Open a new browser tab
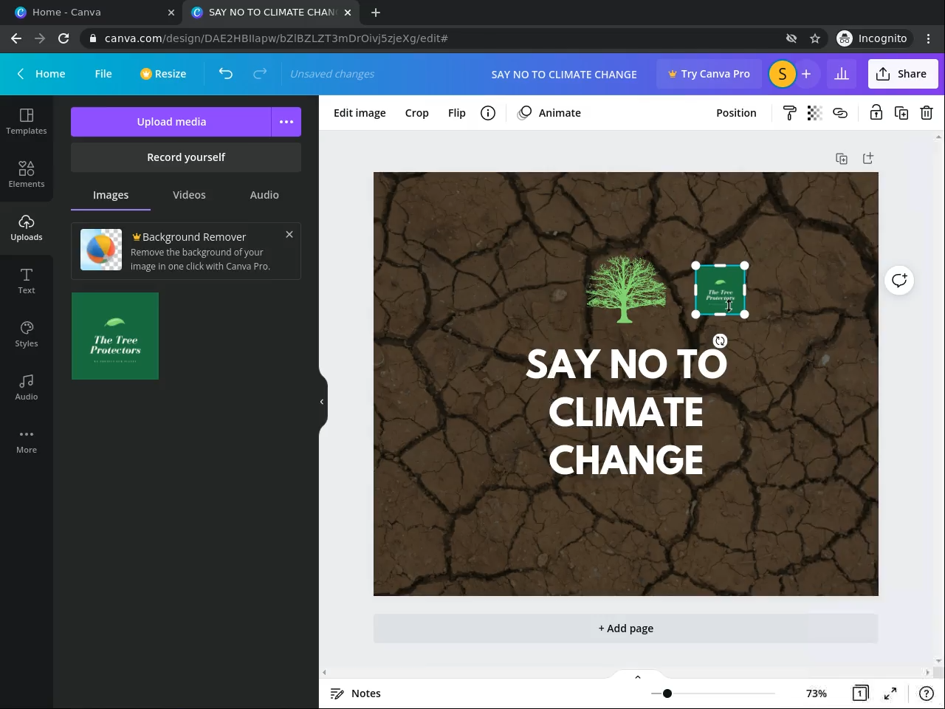The height and width of the screenshot is (709, 945). click(x=376, y=13)
